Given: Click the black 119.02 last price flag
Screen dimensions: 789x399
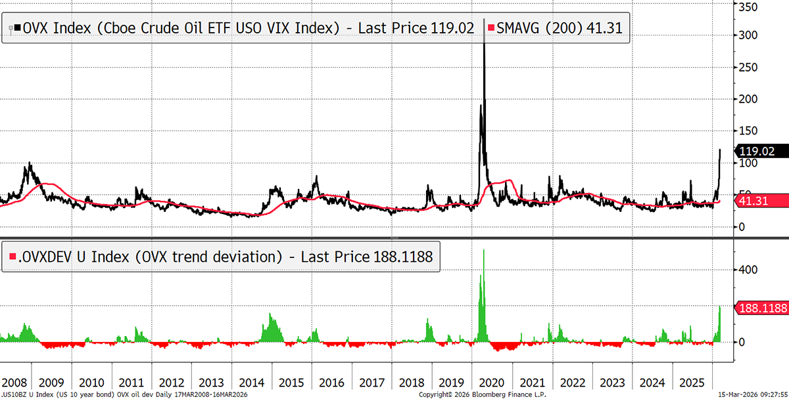Looking at the screenshot, I should (x=763, y=151).
